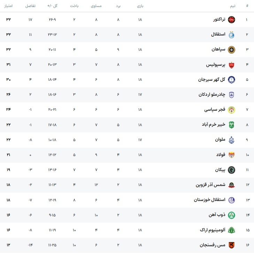Viewport: 254px width, 255px height.
Task: Click the Persepolis red crest icon
Action: [x=232, y=65]
